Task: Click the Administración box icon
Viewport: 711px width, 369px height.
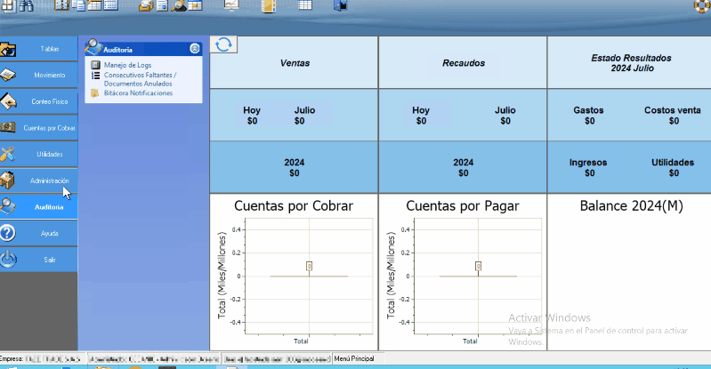Action: pyautogui.click(x=8, y=180)
